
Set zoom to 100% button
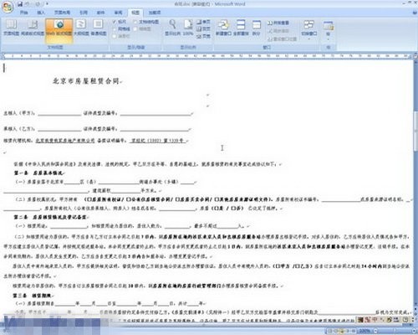coord(188,28)
